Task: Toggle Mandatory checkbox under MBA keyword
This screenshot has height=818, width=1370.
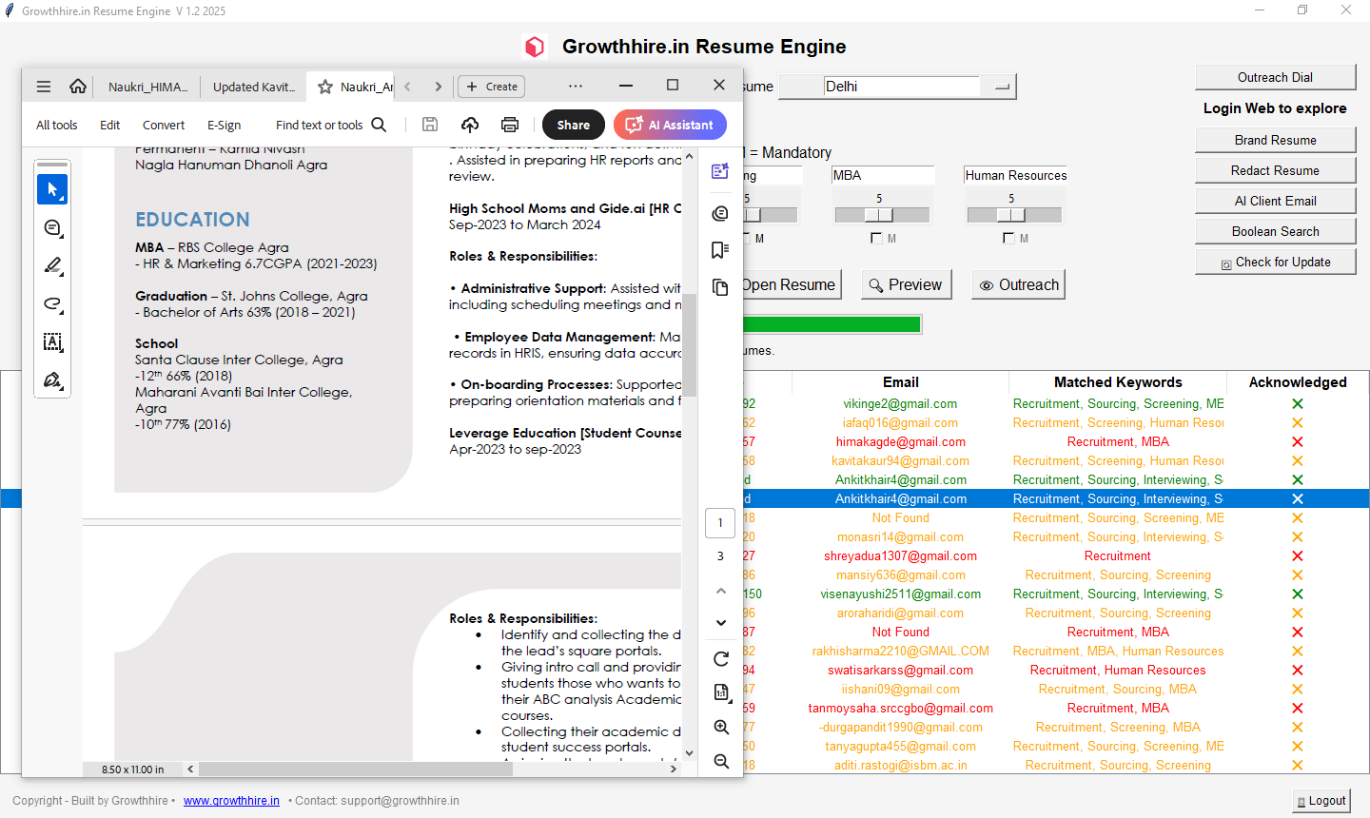Action: pyautogui.click(x=876, y=238)
